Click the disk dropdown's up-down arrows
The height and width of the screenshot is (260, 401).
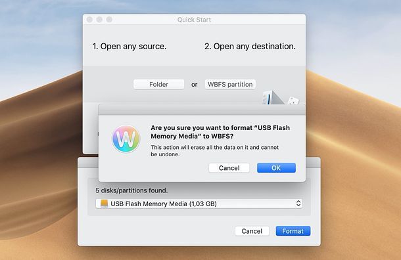pyautogui.click(x=298, y=204)
